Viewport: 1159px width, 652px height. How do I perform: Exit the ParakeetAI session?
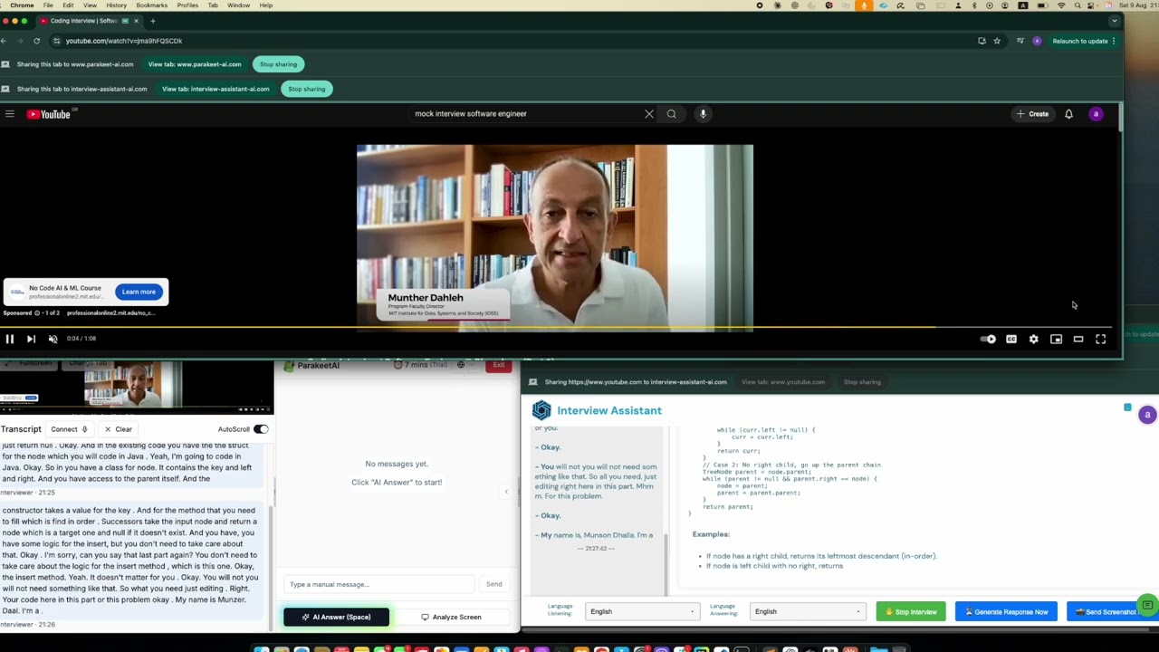pos(498,365)
